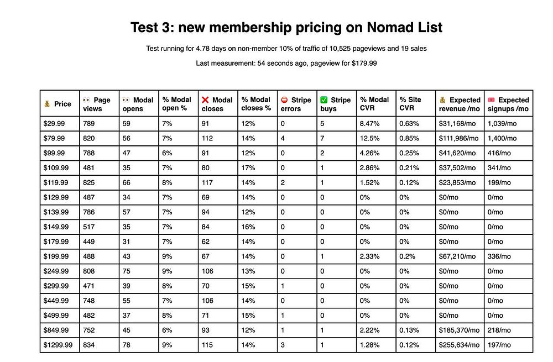Image resolution: width=553 pixels, height=362 pixels.
Task: Click the ticket icon for Expected signups
Action: [x=491, y=100]
